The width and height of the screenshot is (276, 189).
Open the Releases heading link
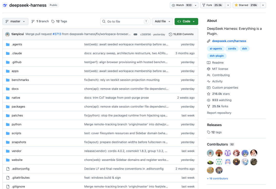point(214,125)
